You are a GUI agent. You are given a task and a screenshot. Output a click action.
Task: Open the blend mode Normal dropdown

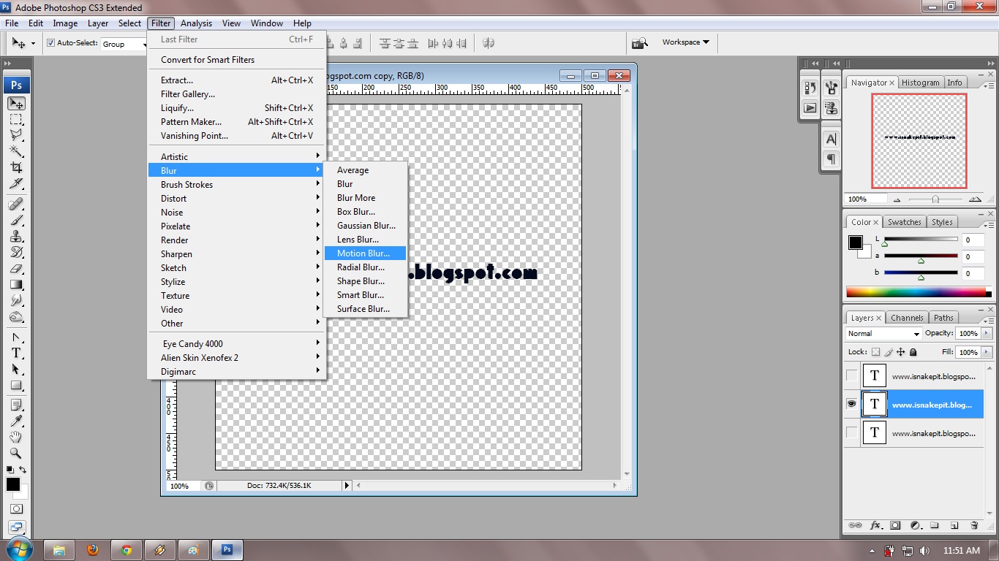click(883, 333)
